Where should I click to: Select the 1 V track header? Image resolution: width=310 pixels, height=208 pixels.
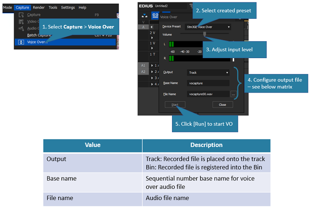152,43
